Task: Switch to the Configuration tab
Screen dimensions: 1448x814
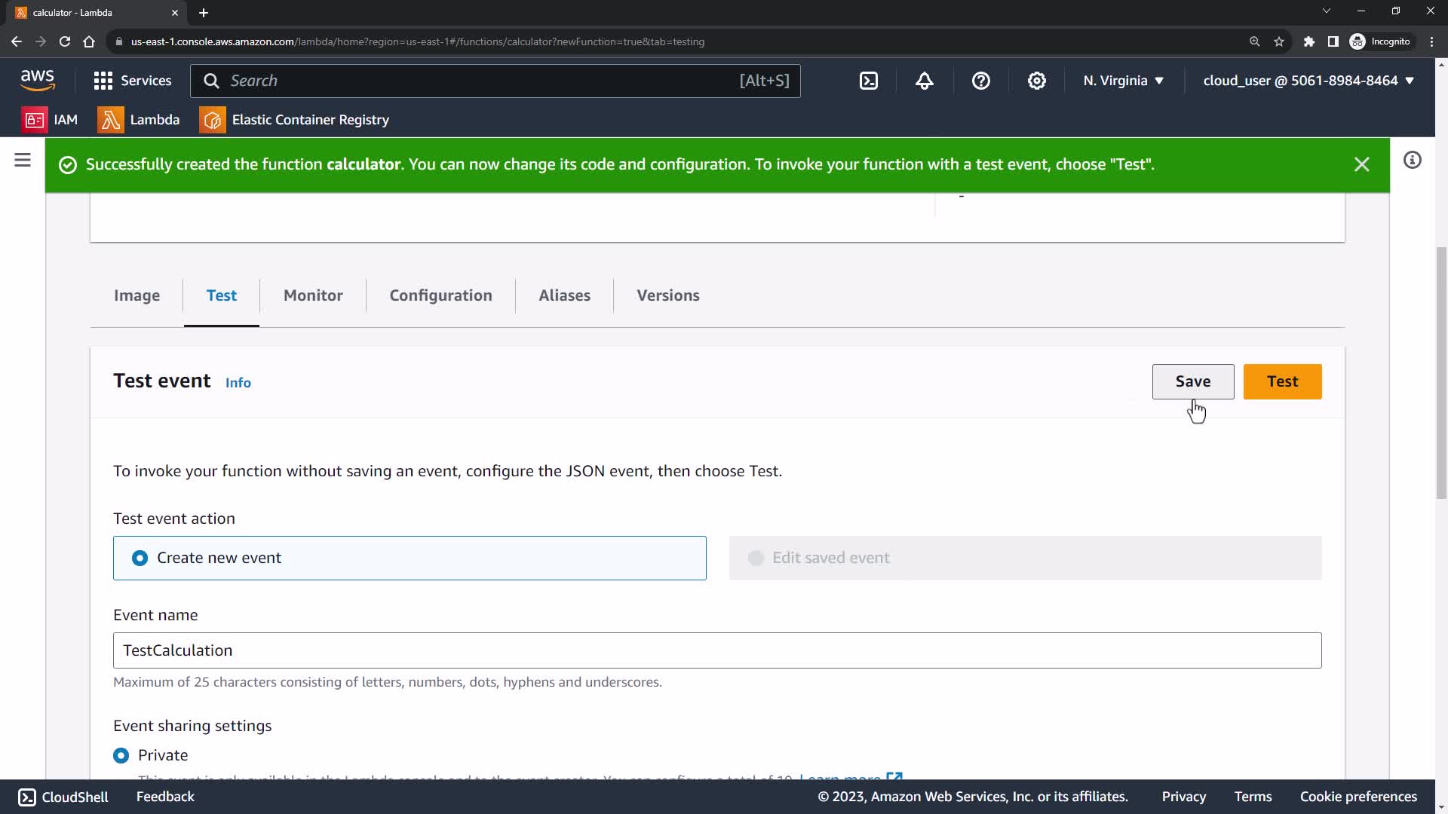Action: click(x=440, y=295)
